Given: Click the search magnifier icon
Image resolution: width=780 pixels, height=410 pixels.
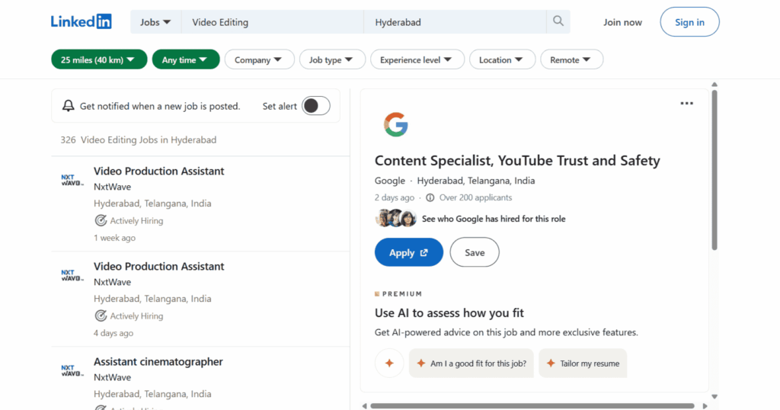Looking at the screenshot, I should 558,21.
